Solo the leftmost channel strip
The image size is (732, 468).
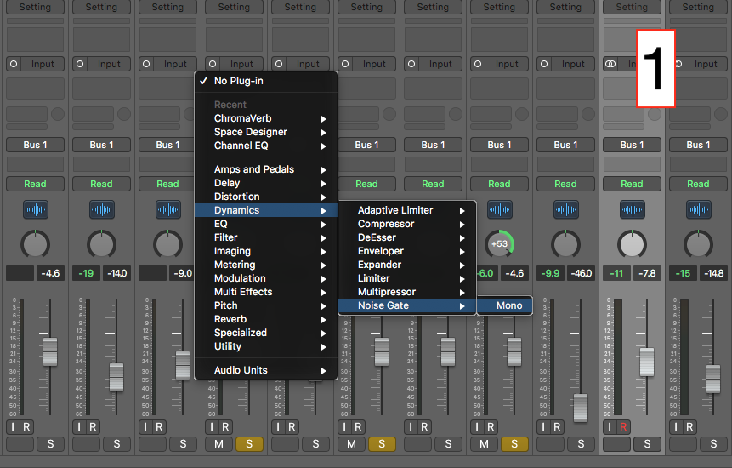(50, 444)
